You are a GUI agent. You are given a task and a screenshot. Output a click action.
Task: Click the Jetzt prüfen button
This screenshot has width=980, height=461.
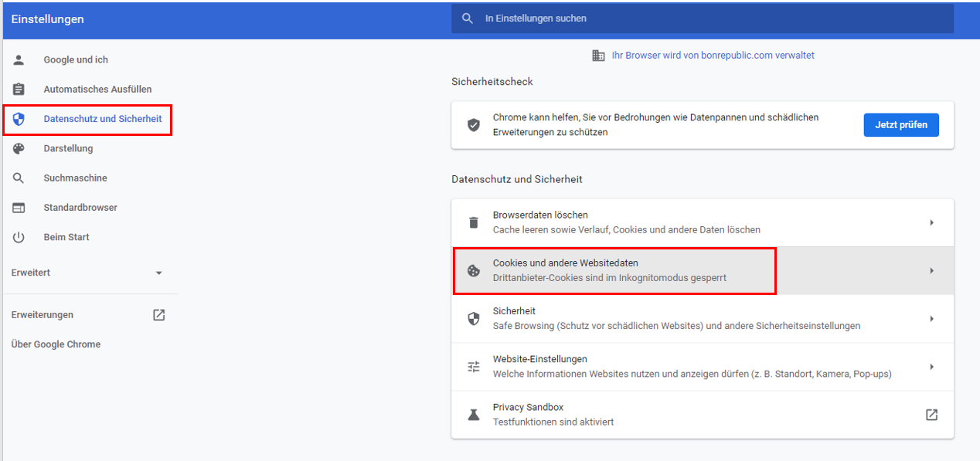pyautogui.click(x=901, y=125)
